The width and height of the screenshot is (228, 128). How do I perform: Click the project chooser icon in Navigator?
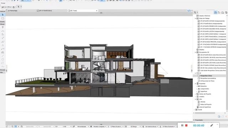(x=196, y=12)
